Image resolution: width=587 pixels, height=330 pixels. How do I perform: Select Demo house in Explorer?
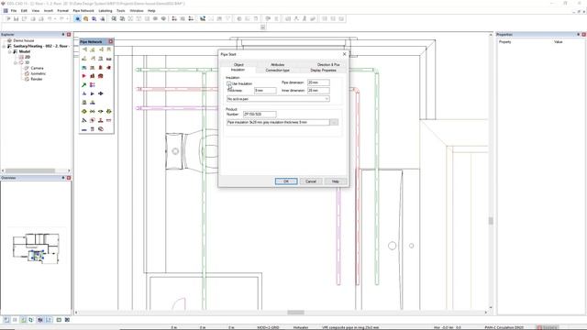coord(24,40)
